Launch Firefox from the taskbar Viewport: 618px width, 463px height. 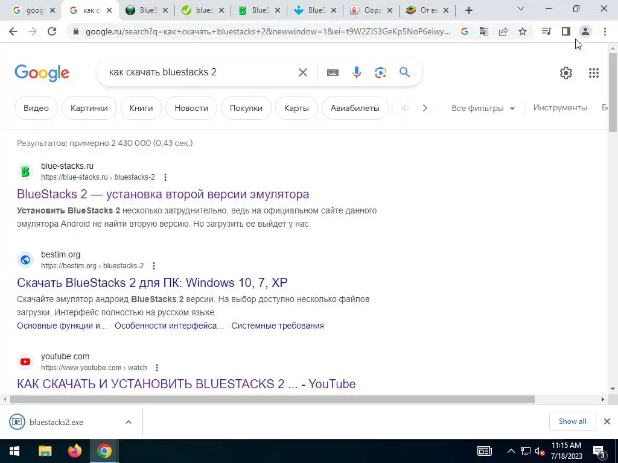point(74,451)
